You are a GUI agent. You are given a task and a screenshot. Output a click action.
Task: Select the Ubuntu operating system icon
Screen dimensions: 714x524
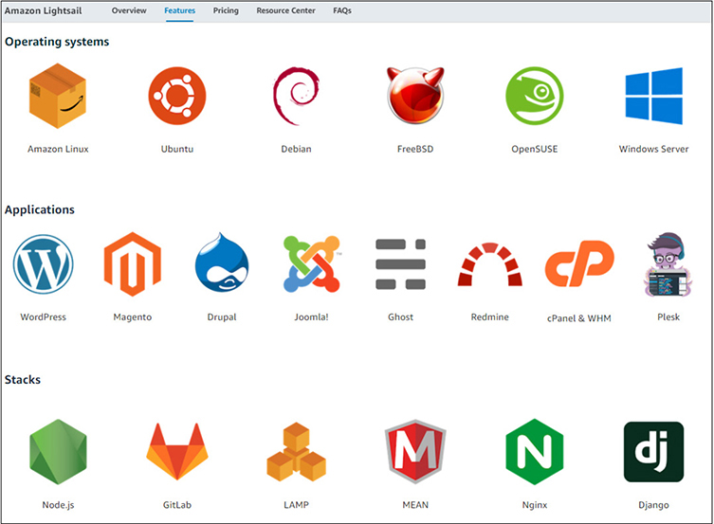177,96
